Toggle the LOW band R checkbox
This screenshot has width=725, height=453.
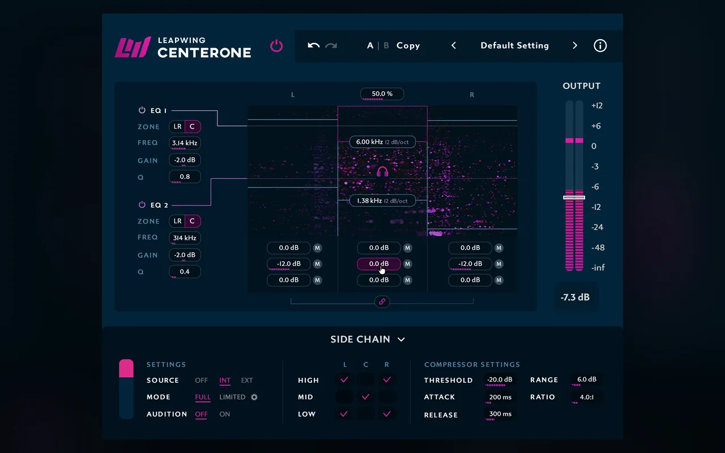pyautogui.click(x=387, y=414)
